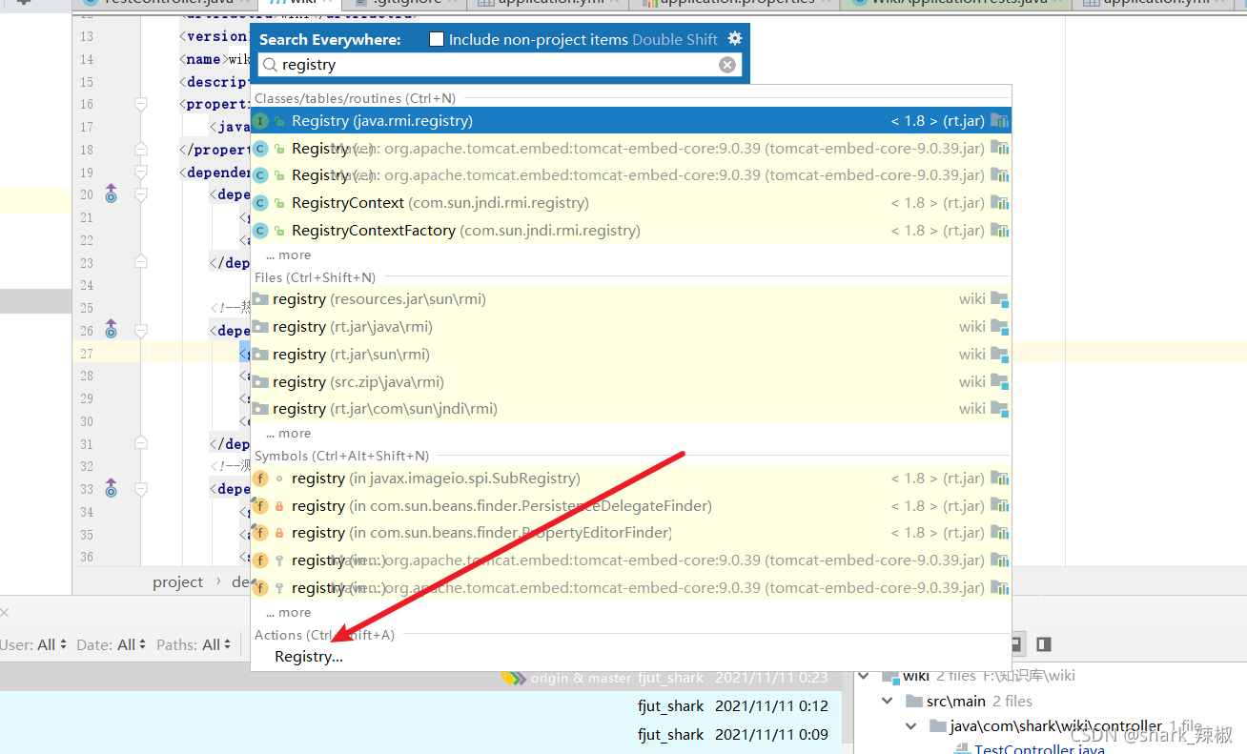Image resolution: width=1247 pixels, height=754 pixels.
Task: Select RegistryContextFactory class result
Action: [x=630, y=231]
